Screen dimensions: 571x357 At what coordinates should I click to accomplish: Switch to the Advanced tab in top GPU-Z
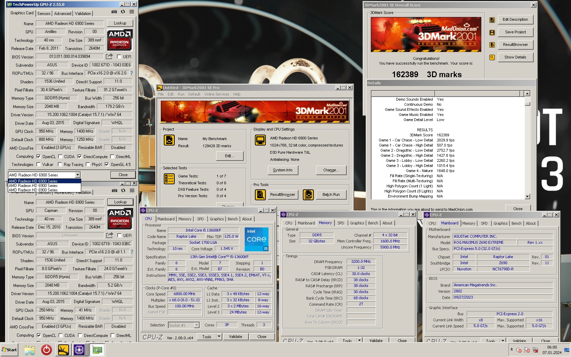63,14
